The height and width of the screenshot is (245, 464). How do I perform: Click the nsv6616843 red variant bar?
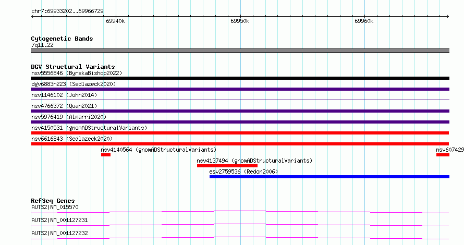[240, 144]
